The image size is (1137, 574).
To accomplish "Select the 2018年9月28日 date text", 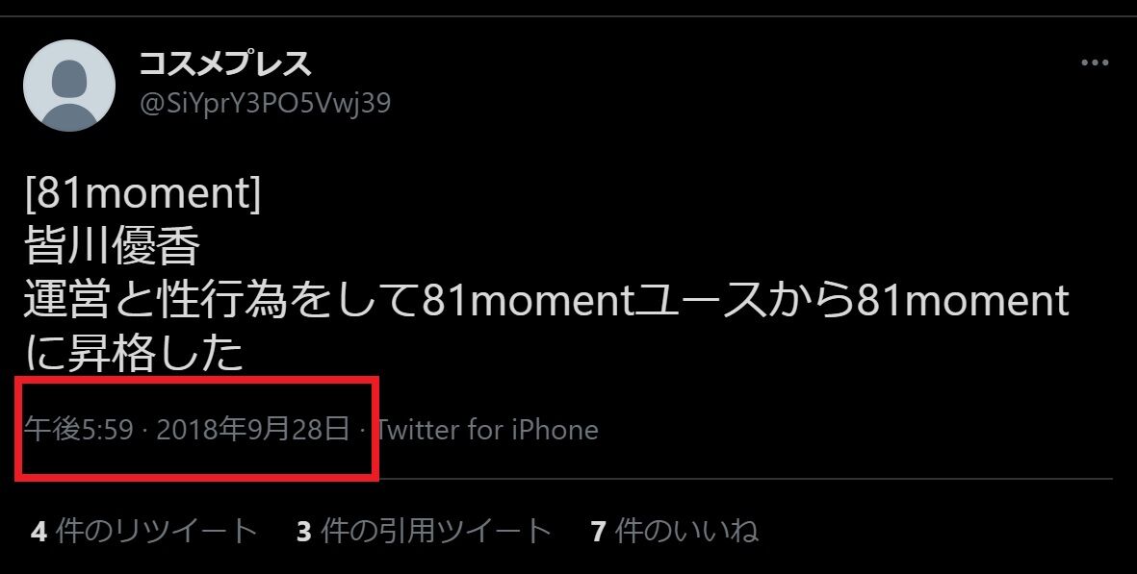I will tap(253, 430).
